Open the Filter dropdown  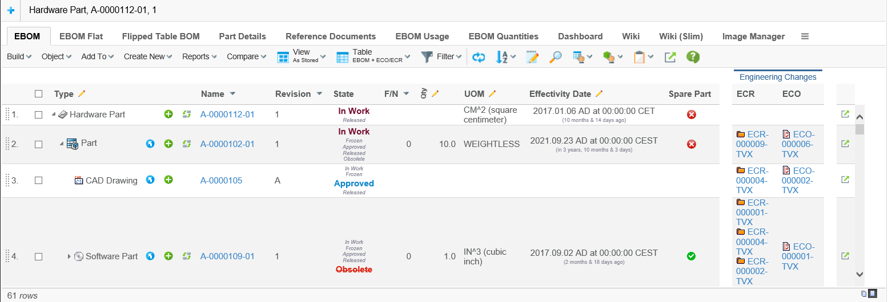[441, 56]
